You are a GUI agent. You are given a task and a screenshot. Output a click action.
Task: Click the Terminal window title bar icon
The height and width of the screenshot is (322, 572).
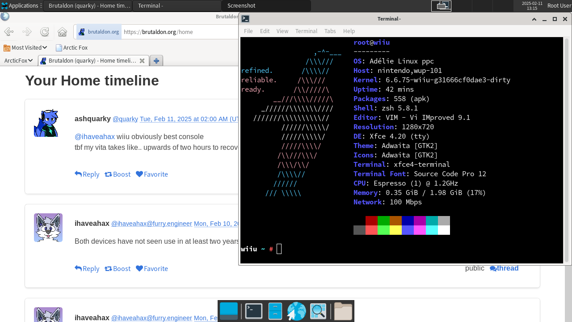click(x=245, y=19)
